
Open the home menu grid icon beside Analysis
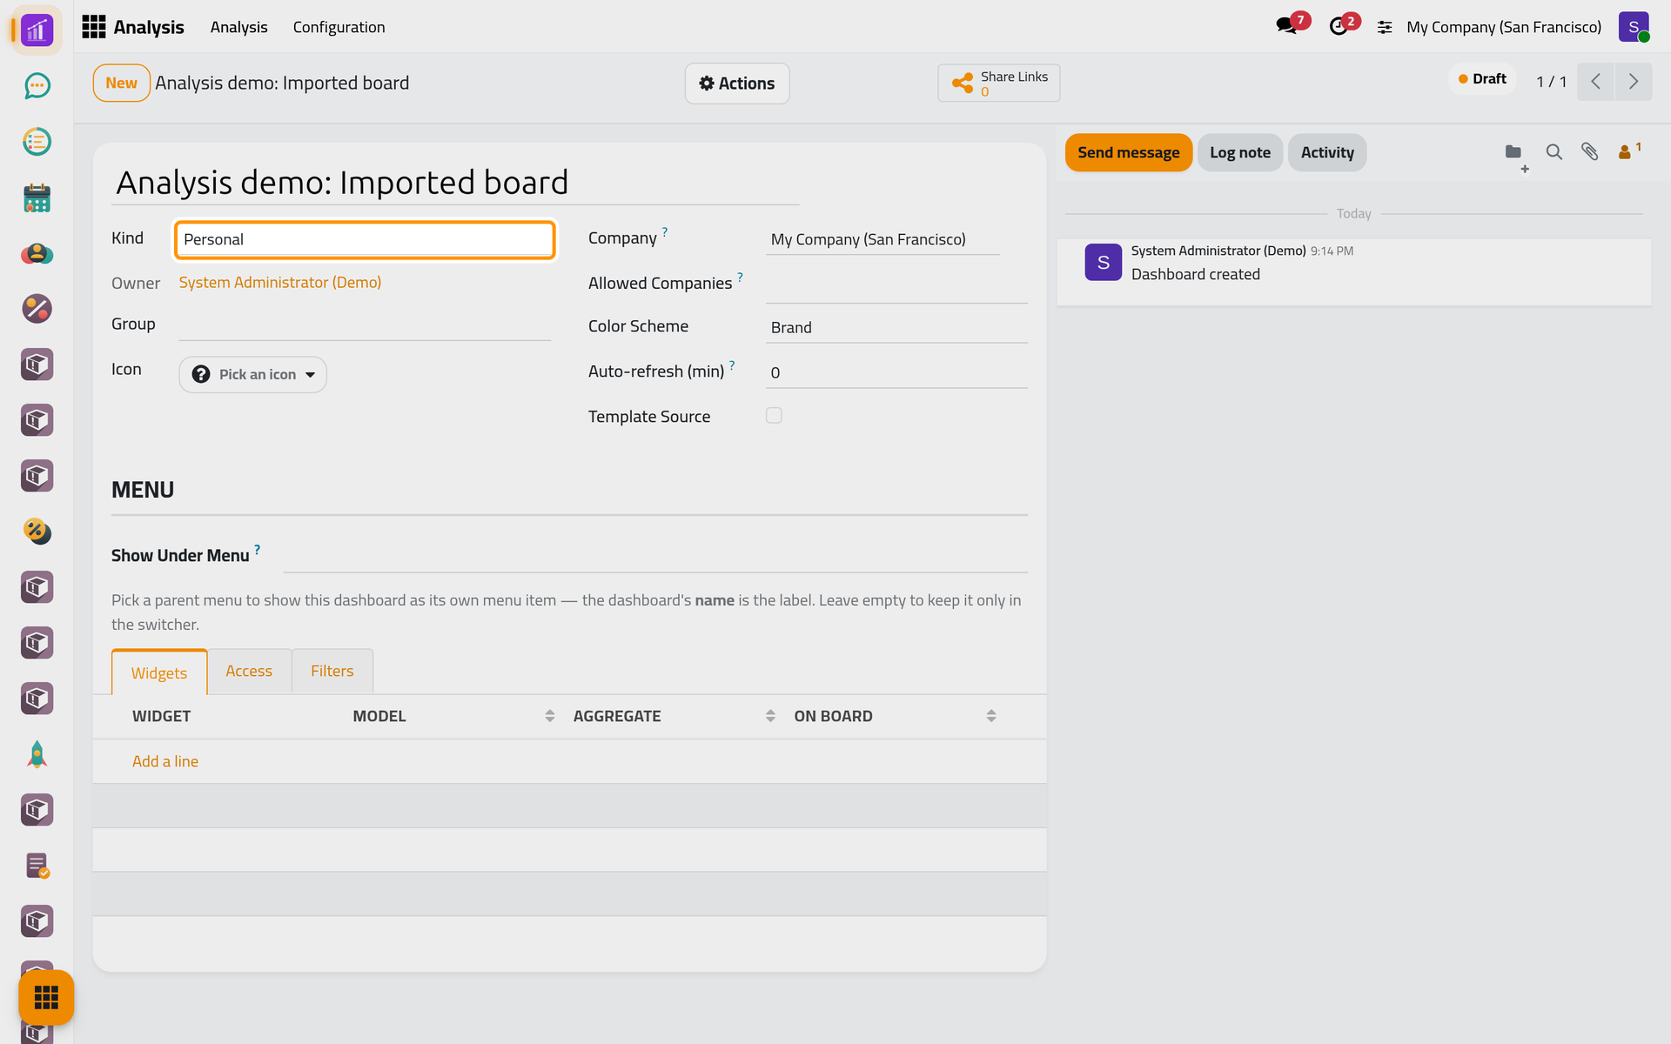point(93,27)
